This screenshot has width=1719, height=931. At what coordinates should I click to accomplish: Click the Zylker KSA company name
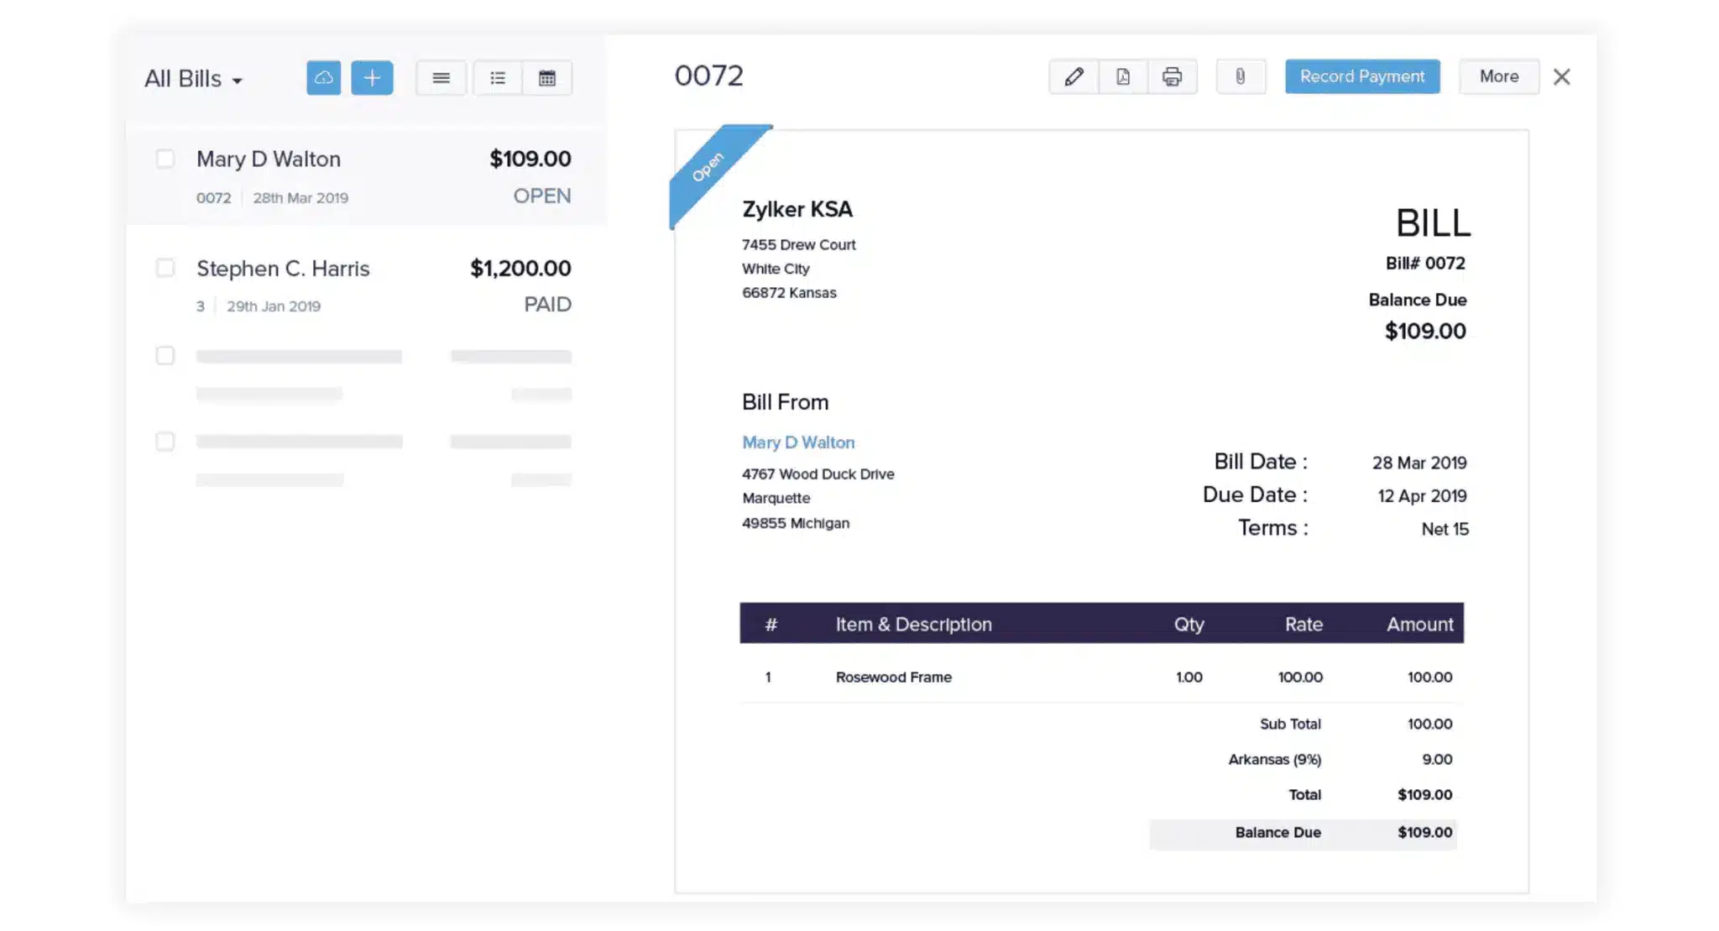797,209
